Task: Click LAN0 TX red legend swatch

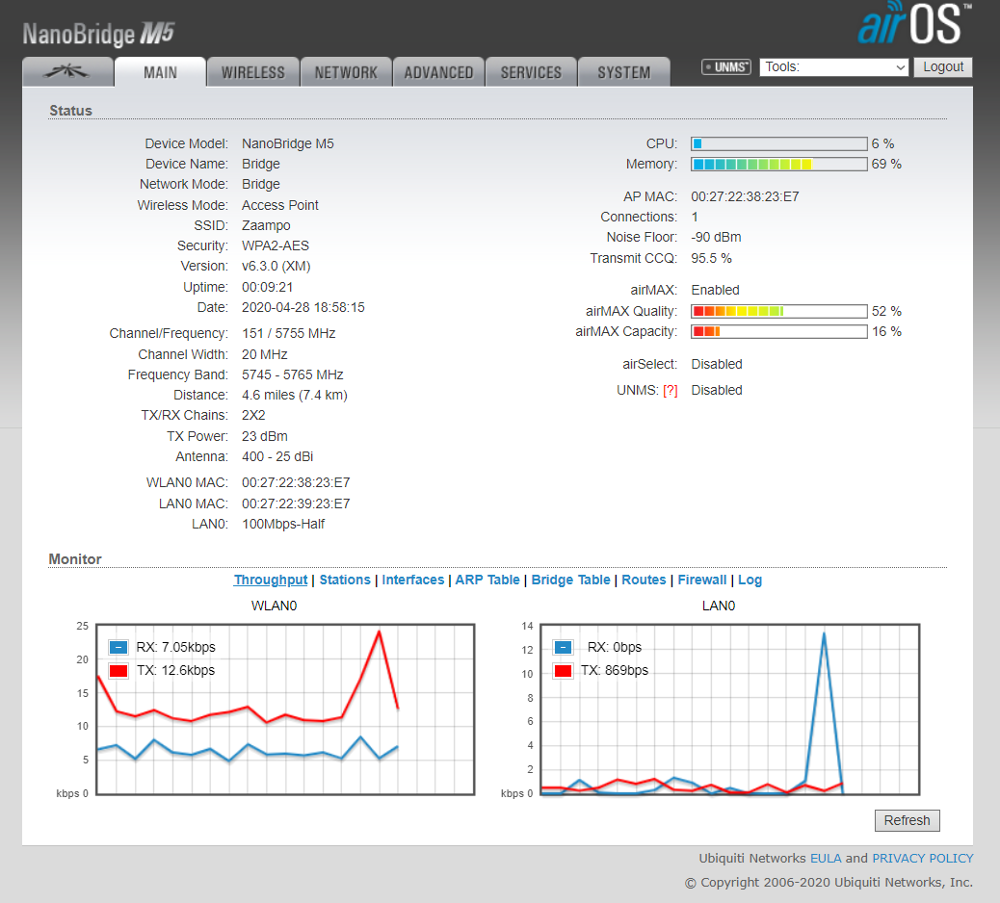Action: point(564,670)
